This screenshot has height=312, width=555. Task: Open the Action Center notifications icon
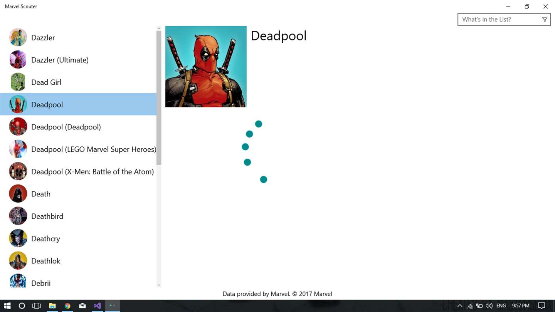point(542,306)
